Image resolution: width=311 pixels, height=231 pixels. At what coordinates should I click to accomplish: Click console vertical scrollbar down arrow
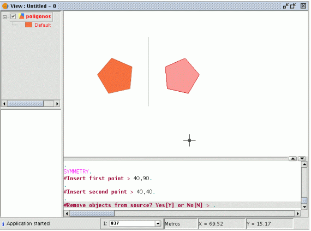pos(304,207)
